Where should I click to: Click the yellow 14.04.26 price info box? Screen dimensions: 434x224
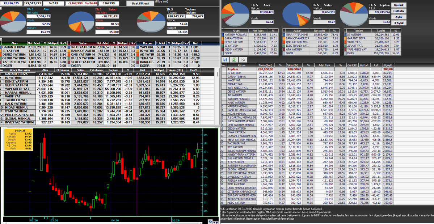(18, 139)
